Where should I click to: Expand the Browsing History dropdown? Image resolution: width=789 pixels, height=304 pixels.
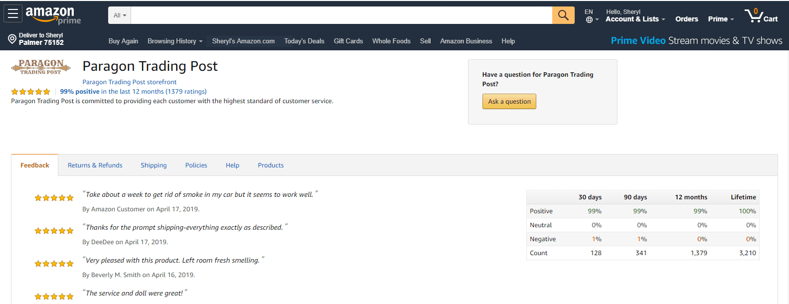coord(175,41)
